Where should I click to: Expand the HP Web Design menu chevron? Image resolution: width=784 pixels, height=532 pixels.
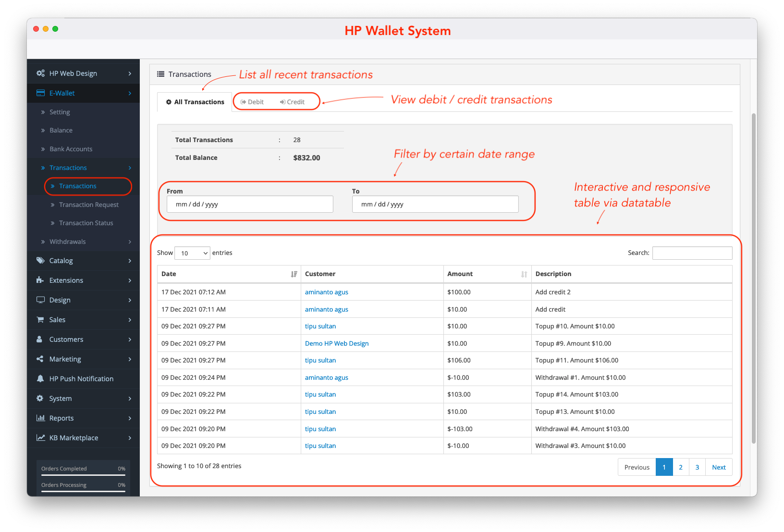[130, 73]
